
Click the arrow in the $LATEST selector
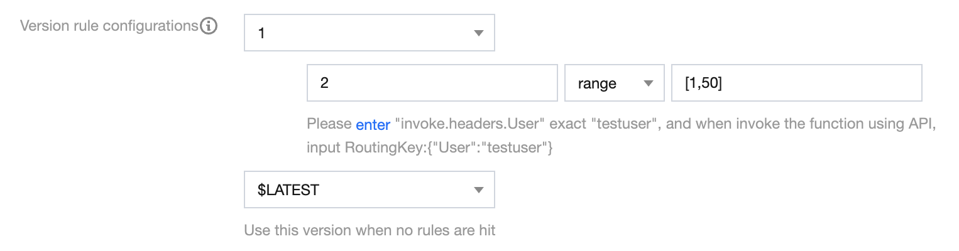point(478,190)
